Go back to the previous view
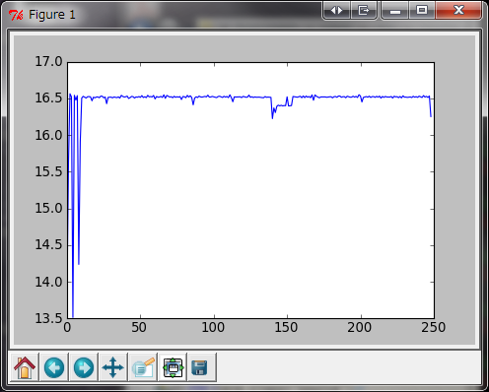 pyautogui.click(x=54, y=367)
